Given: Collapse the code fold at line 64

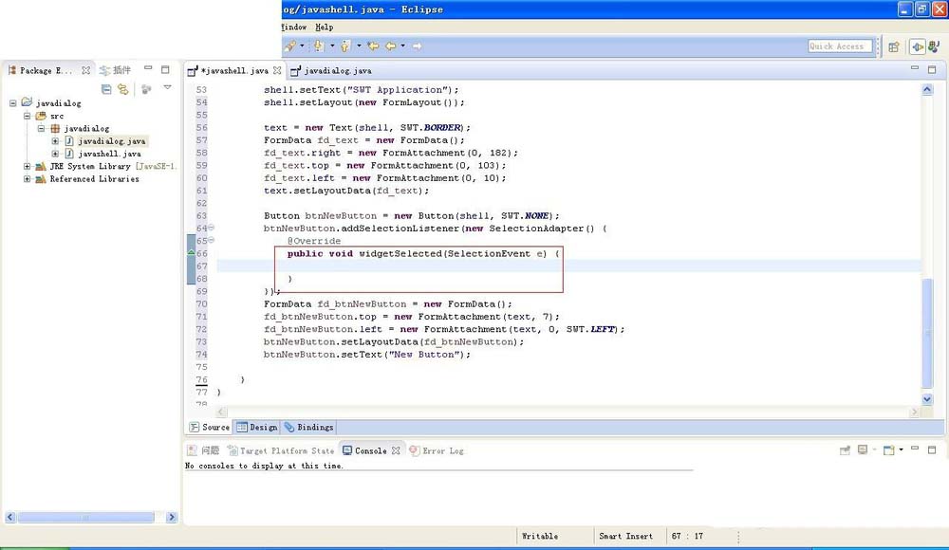Looking at the screenshot, I should (x=211, y=228).
